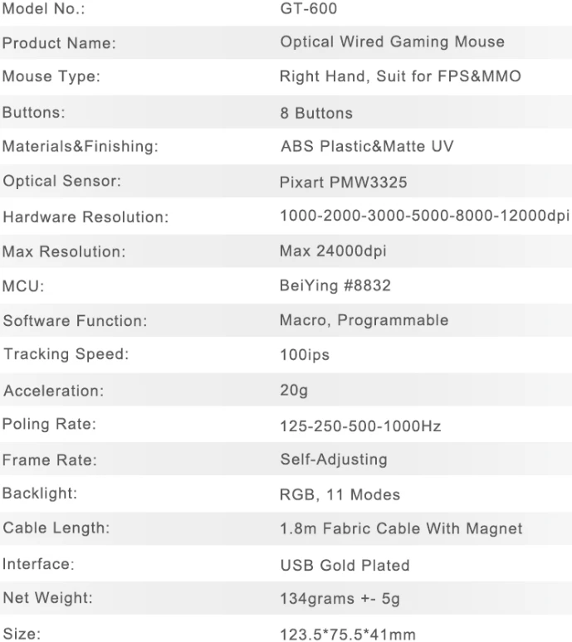Select the 125-250-500-1000Hz polling rate value
The image size is (572, 642).
click(360, 426)
